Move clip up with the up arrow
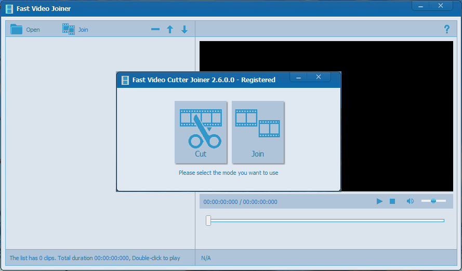 170,29
